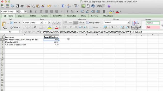
Task: Click the Sort A-Z icon
Action: [x=69, y=6]
